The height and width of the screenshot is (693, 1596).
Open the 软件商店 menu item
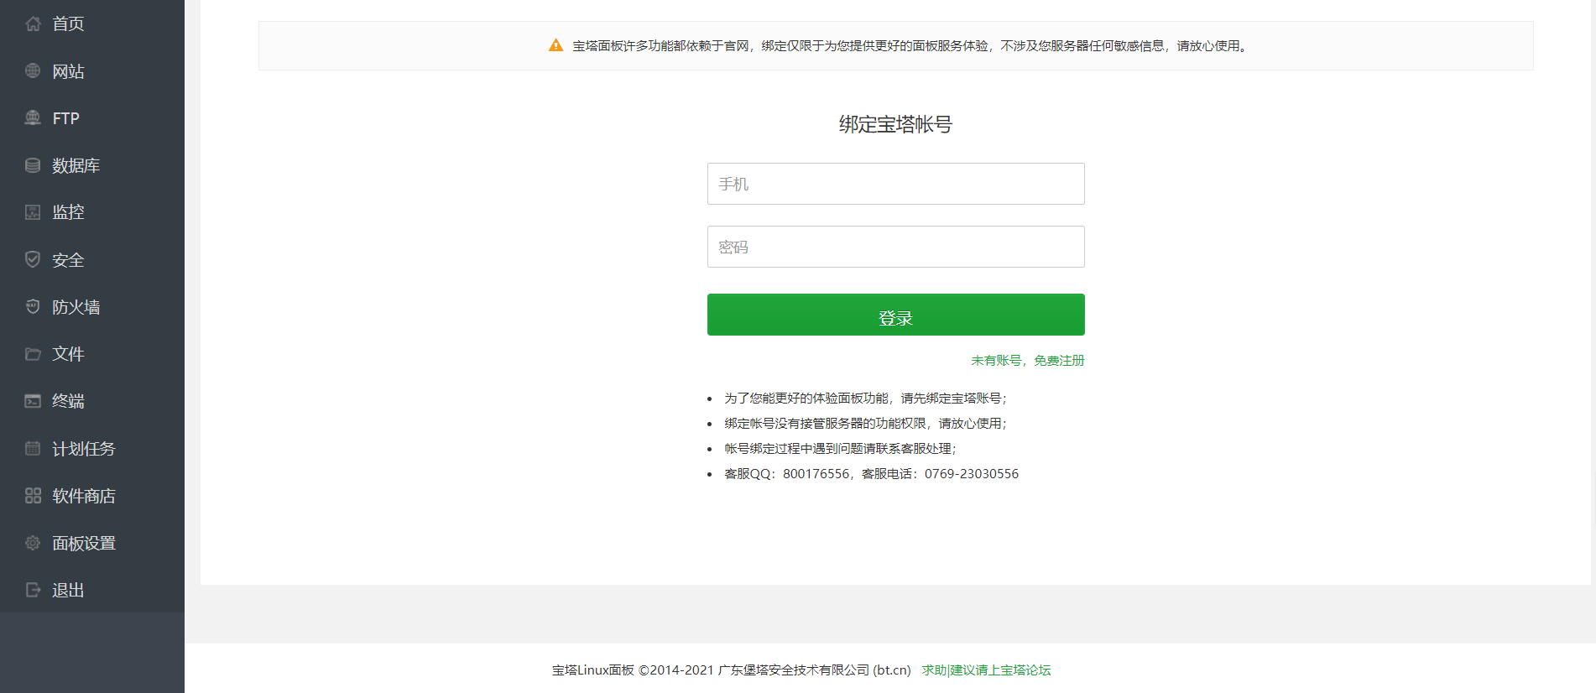tap(84, 496)
